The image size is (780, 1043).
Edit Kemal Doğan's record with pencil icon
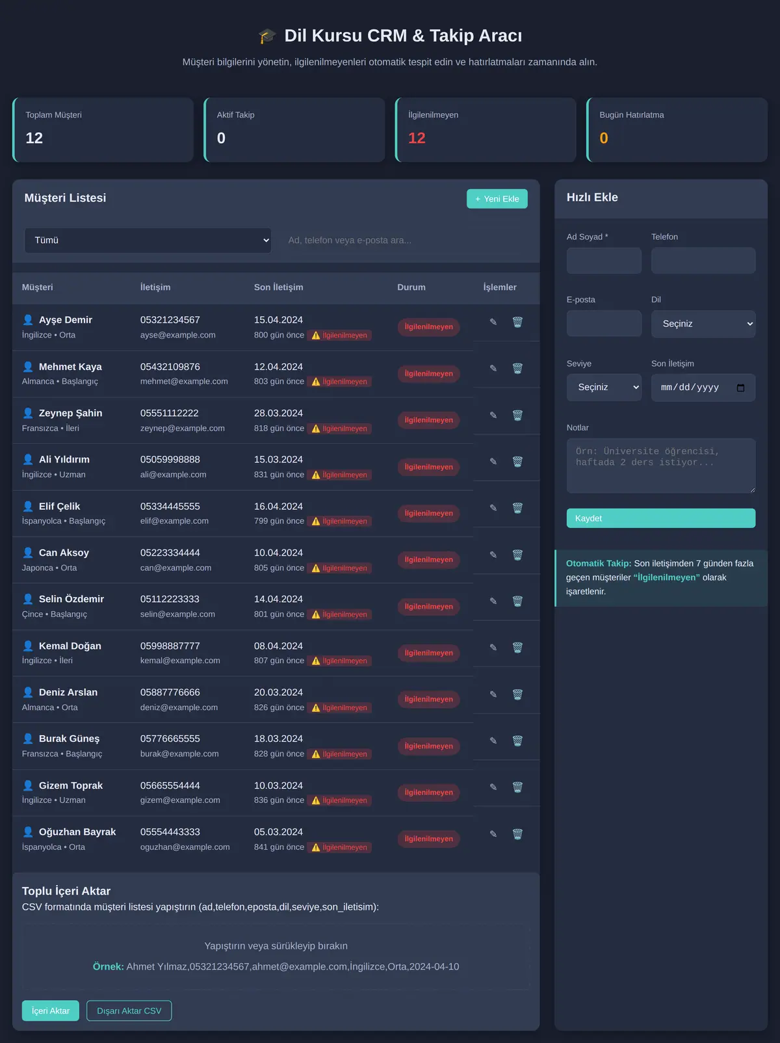[x=493, y=648]
